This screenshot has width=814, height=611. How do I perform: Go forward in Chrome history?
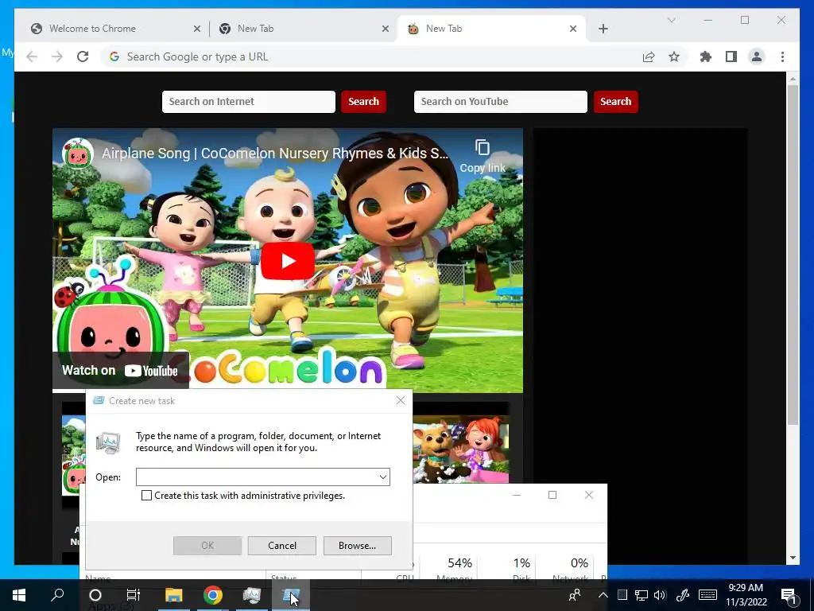57,56
